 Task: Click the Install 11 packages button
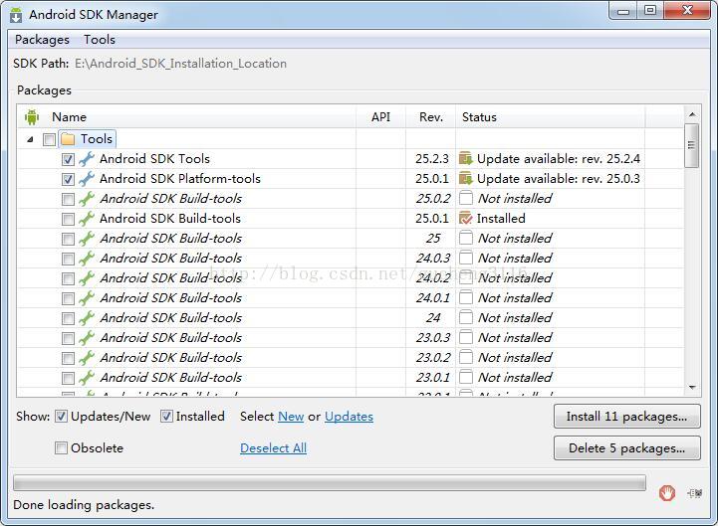[626, 417]
